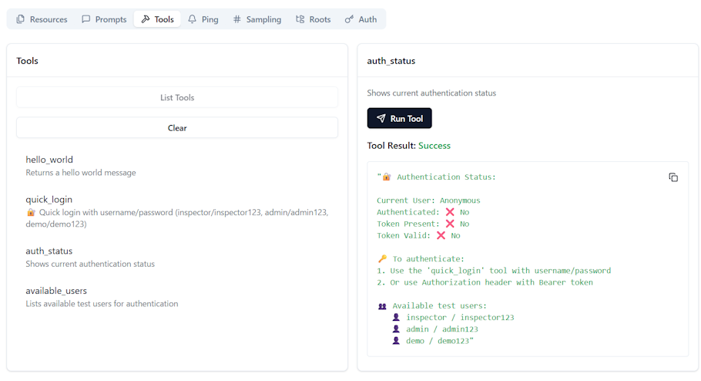Click the bell icon on Ping tab
This screenshot has width=701, height=381.
coord(193,19)
